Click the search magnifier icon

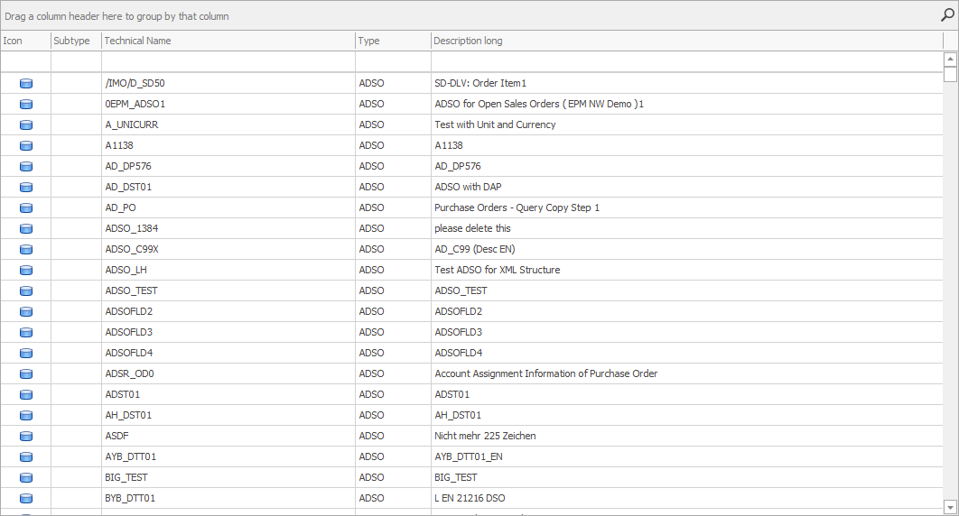tap(946, 15)
